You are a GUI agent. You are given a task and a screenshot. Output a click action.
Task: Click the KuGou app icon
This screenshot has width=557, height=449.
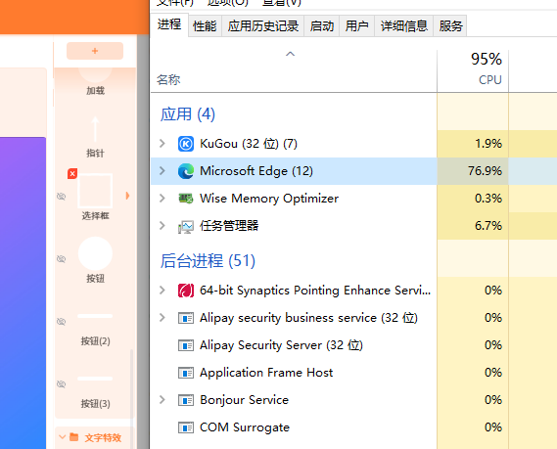186,144
